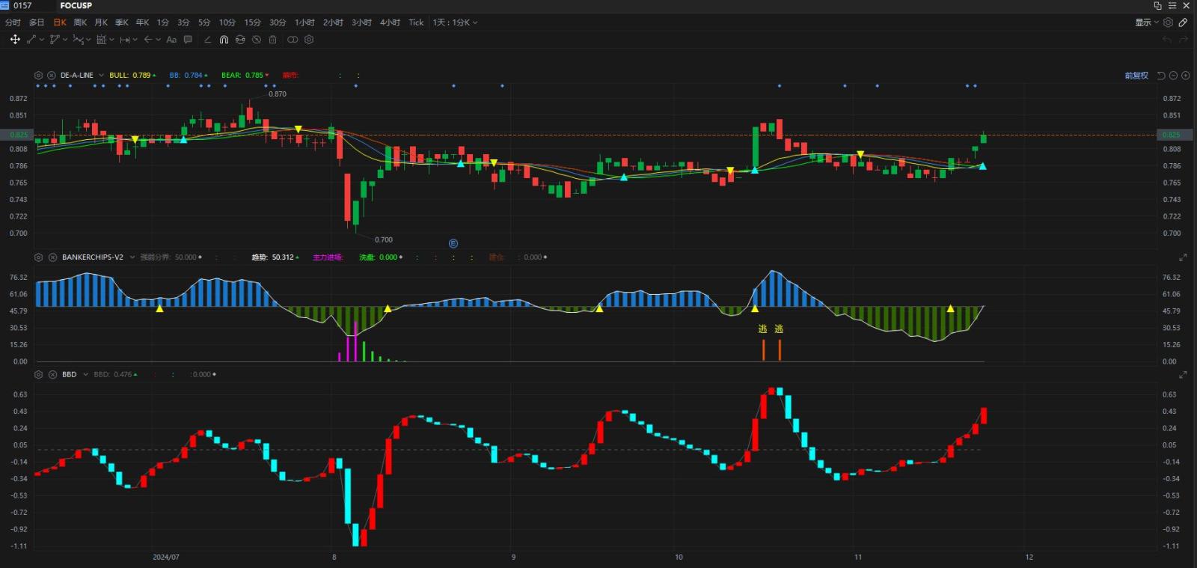Maximize the BBD indicator panel
The width and height of the screenshot is (1197, 568).
[x=1183, y=374]
